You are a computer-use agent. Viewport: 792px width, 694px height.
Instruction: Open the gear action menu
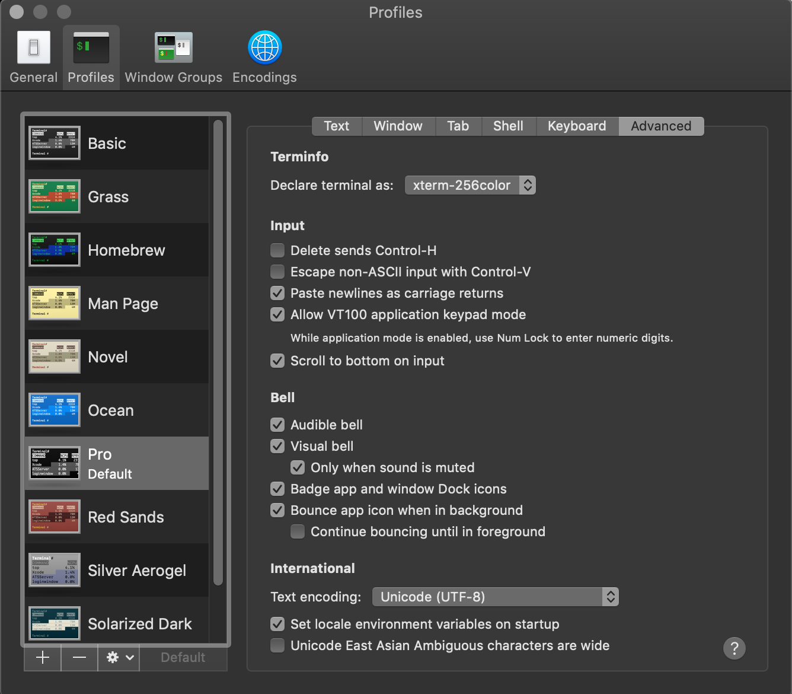click(119, 657)
